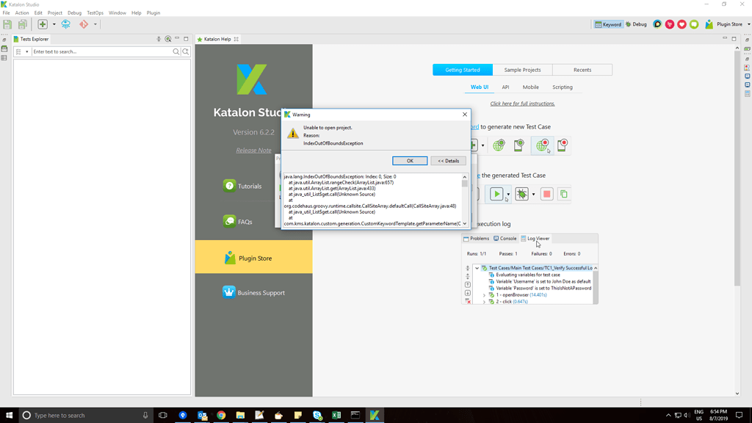752x423 pixels.
Task: Open the Project menu
Action: point(54,13)
